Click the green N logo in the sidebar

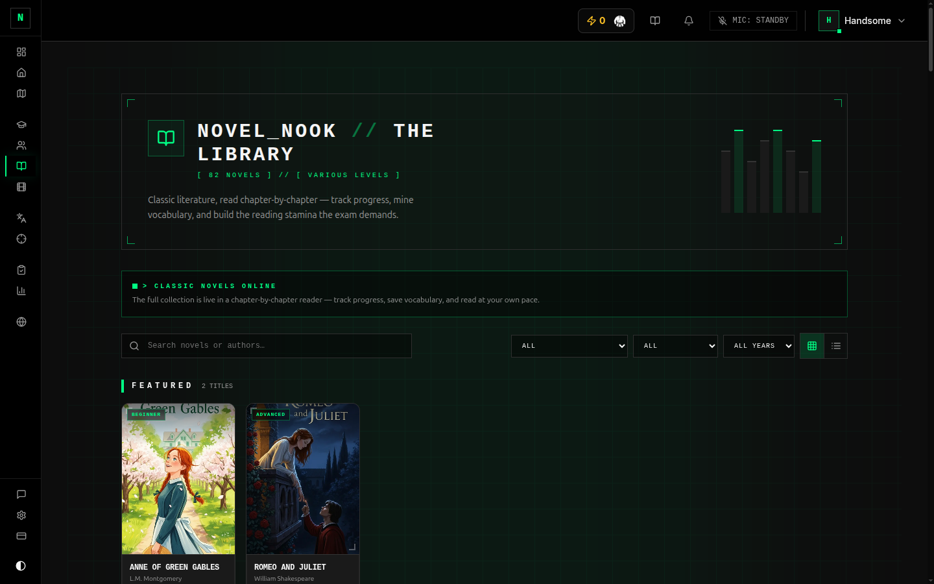pyautogui.click(x=20, y=18)
